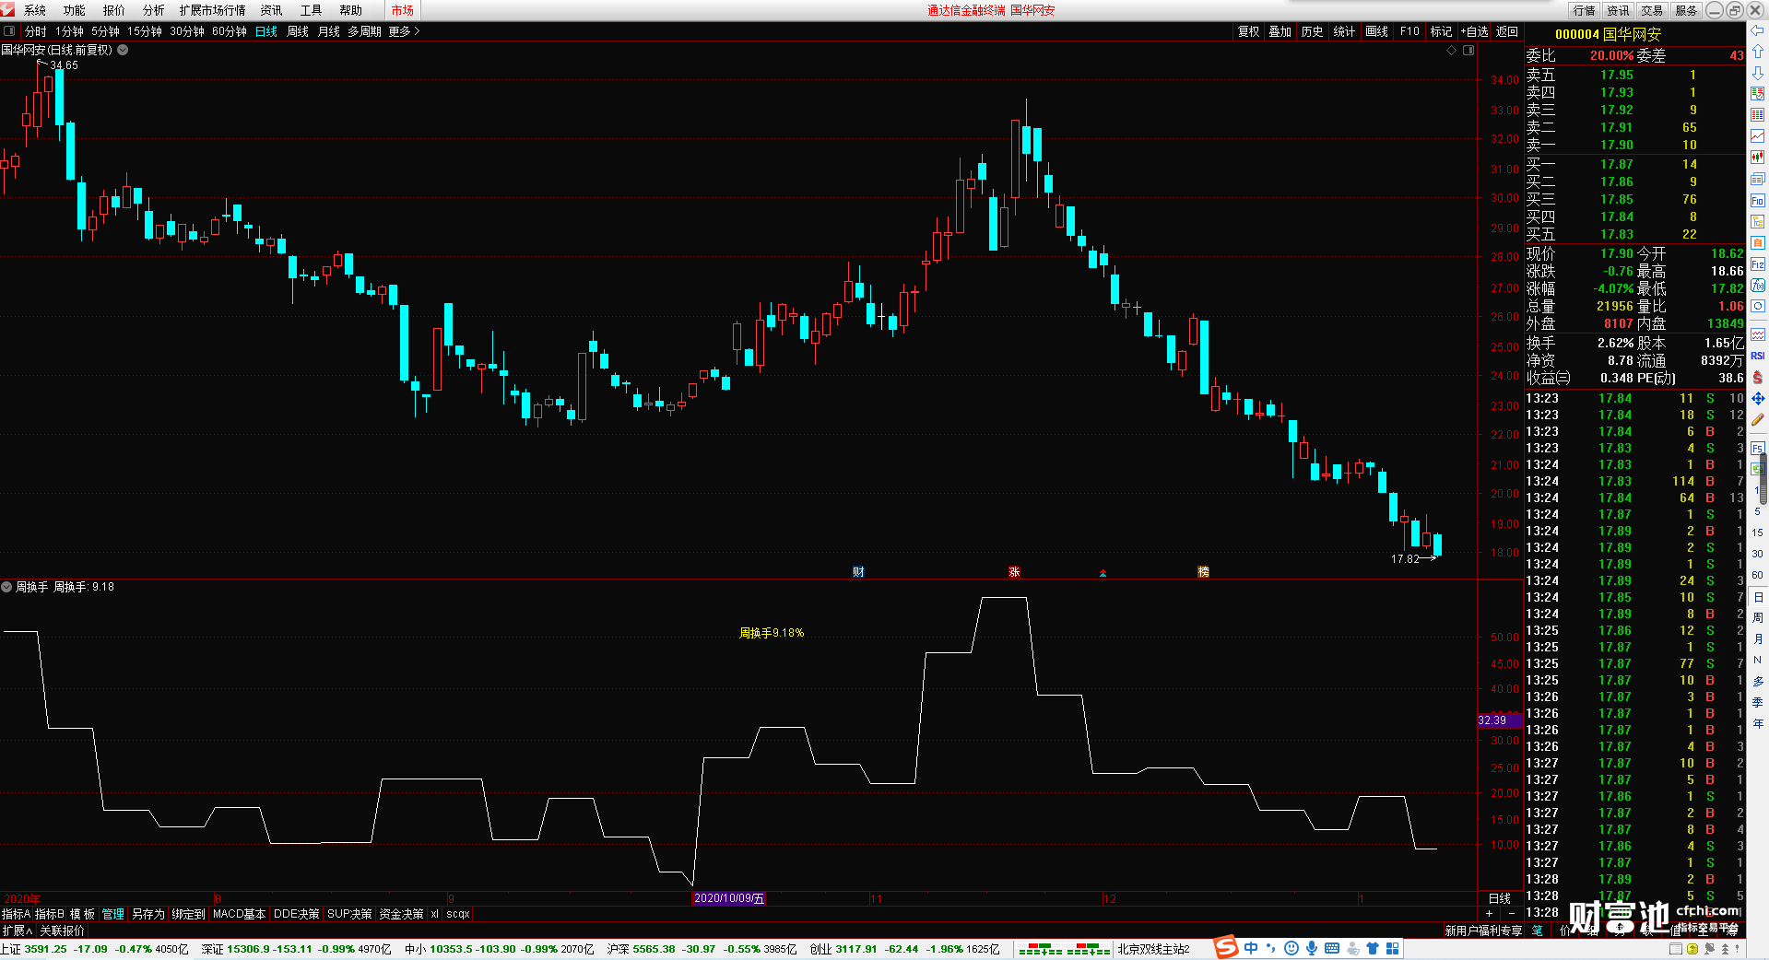
Task: Open the 多周期 multi-period option
Action: pyautogui.click(x=364, y=31)
